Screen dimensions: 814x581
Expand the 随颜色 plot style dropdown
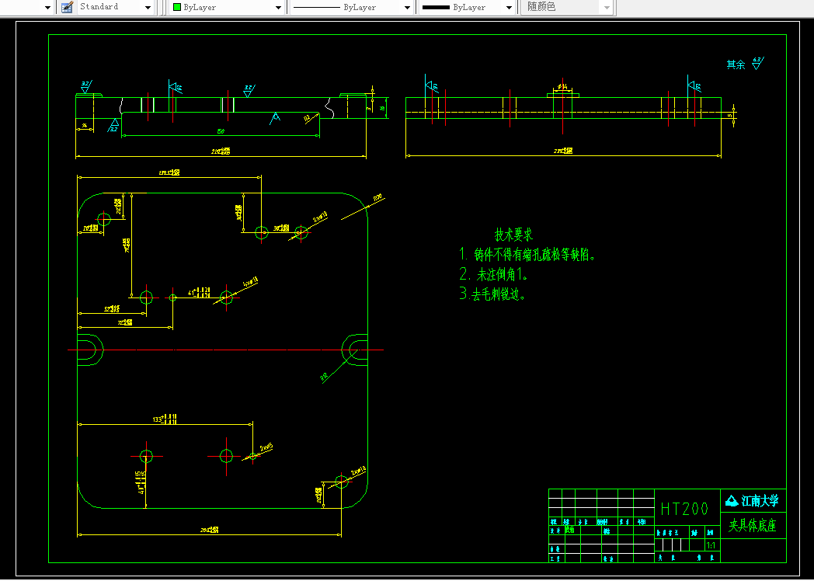coord(607,8)
